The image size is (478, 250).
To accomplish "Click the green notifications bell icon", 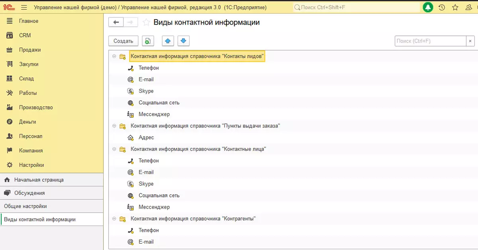I will 428,8.
